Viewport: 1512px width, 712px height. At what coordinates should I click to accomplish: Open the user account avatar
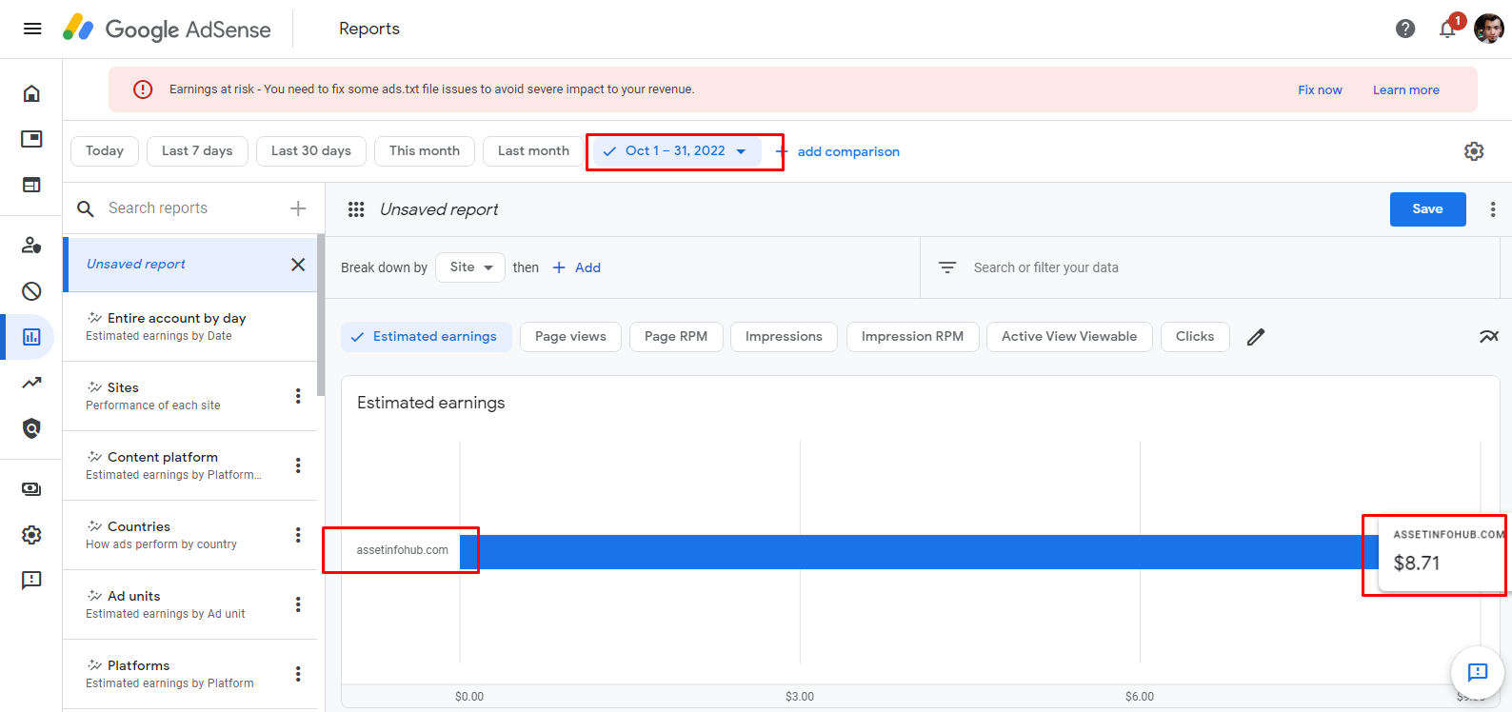(1488, 29)
